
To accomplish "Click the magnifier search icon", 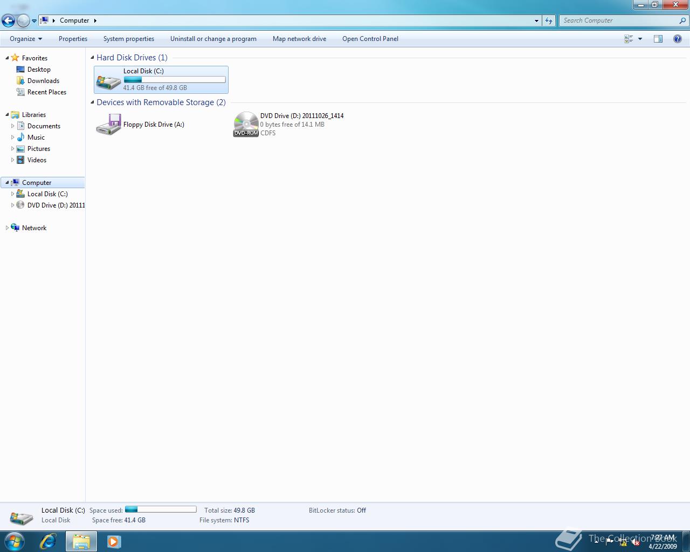I will click(x=683, y=20).
